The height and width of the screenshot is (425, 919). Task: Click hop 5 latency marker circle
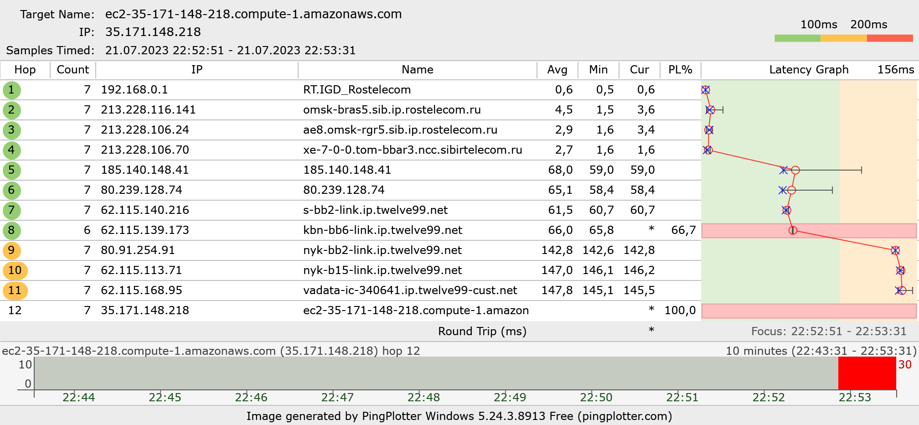pos(795,170)
